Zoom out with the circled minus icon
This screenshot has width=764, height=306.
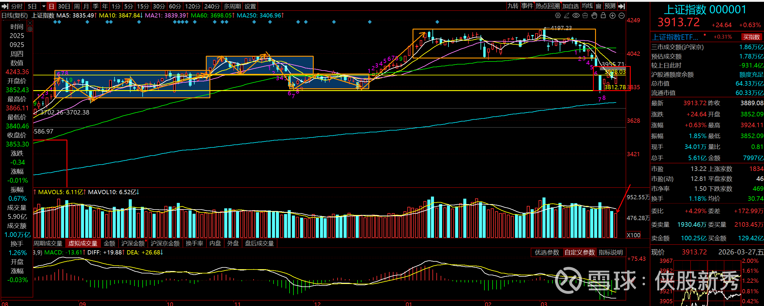coord(622,16)
